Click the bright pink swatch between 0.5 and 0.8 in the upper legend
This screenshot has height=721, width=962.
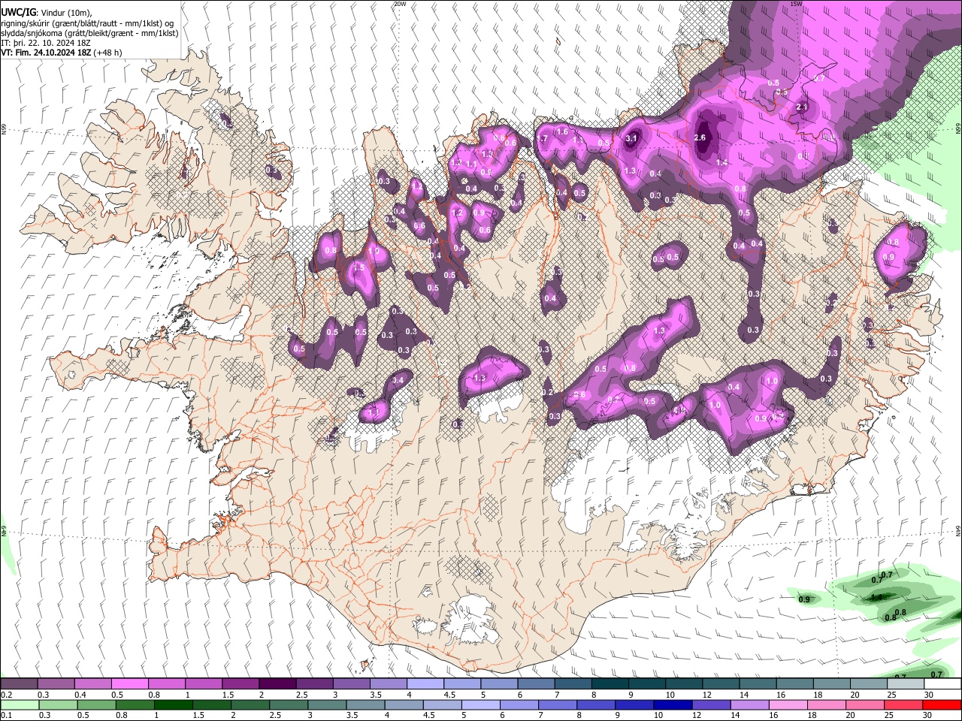(x=129, y=684)
